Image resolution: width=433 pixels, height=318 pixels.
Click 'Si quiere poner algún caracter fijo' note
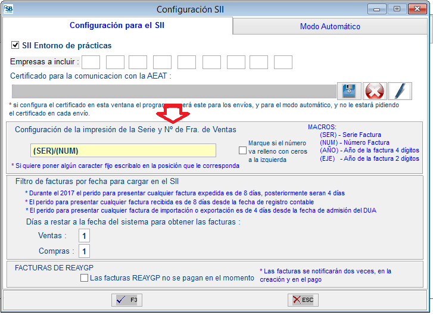[x=125, y=166]
